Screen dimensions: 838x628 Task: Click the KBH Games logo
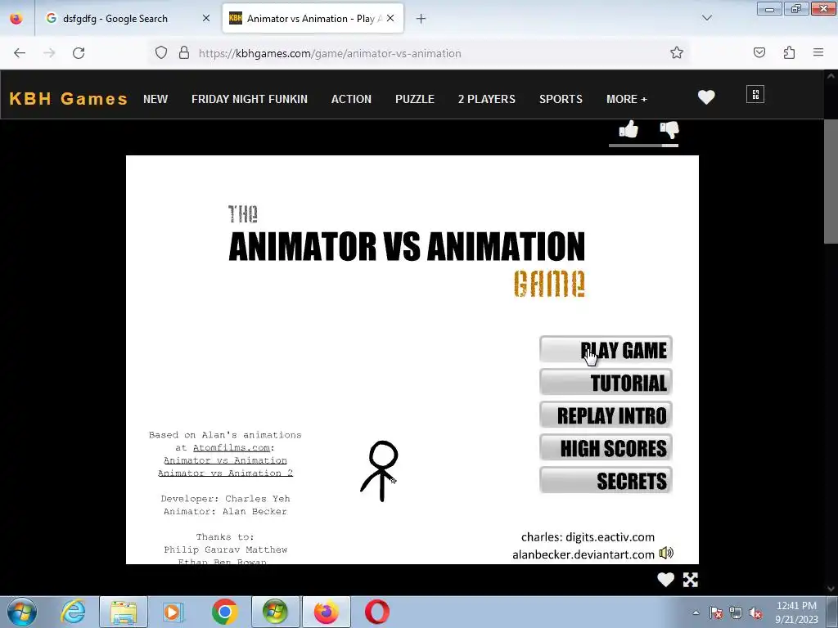(x=69, y=99)
